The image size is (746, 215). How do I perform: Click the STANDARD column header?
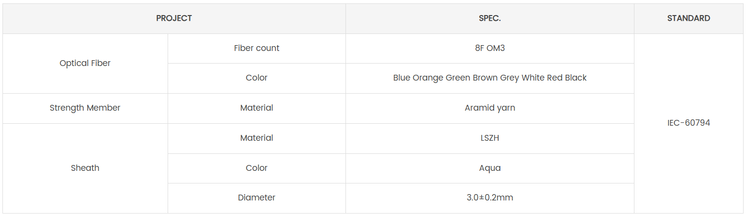(x=689, y=18)
